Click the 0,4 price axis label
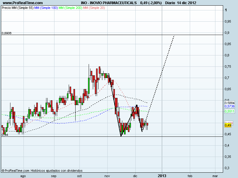This screenshot has width=238, height=178. click(227, 145)
